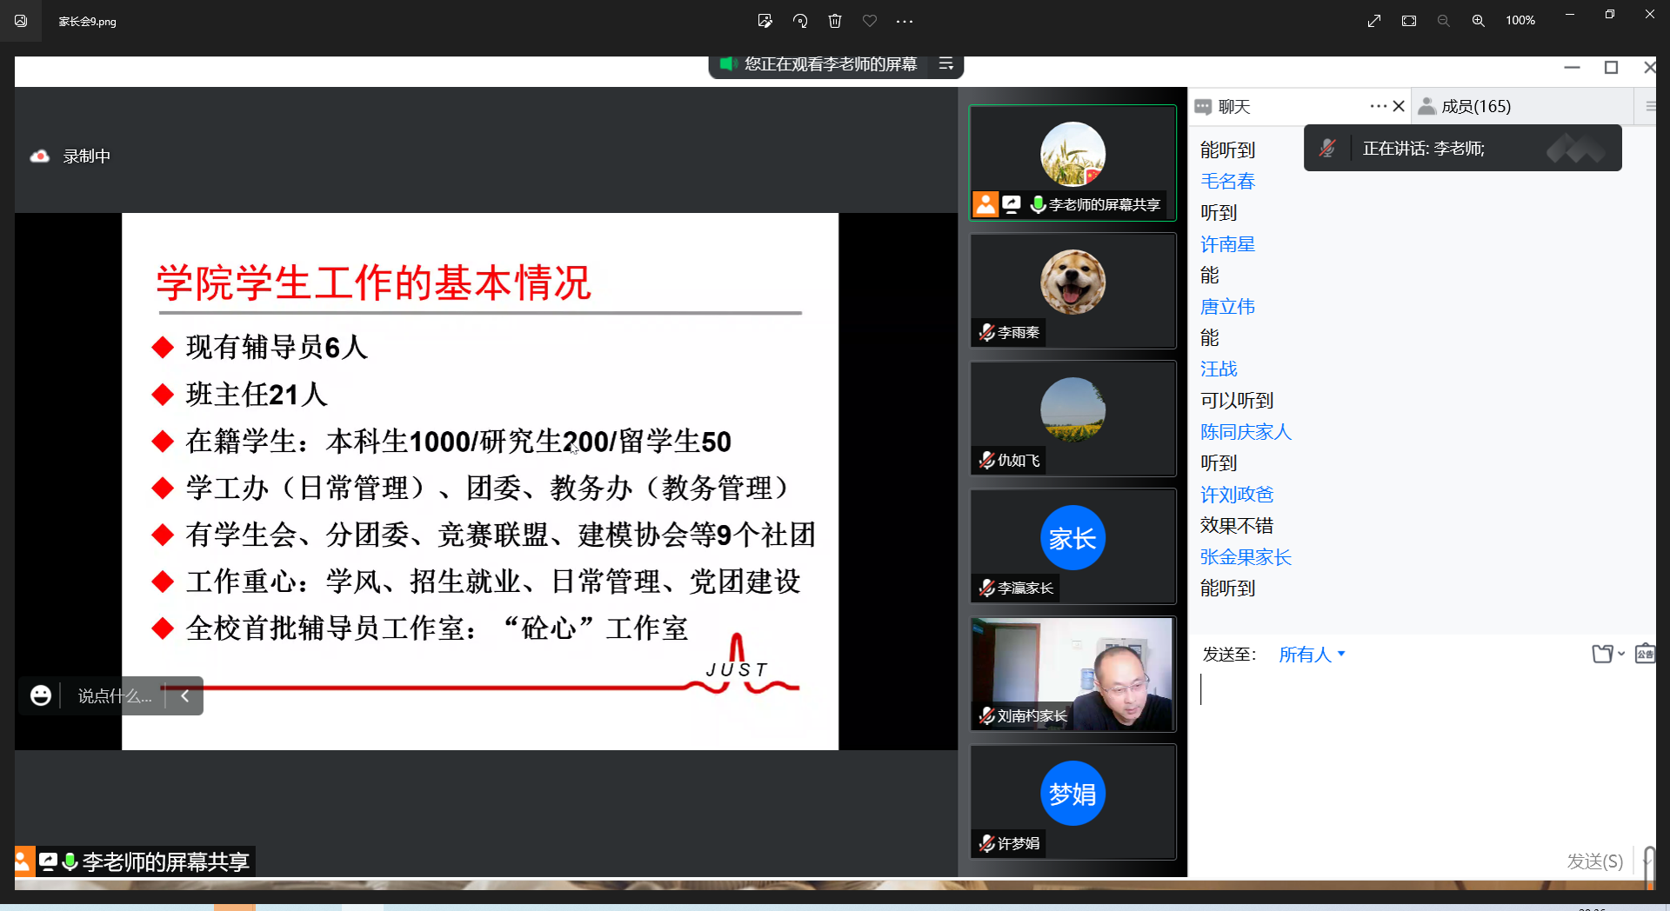Toggle the muted mic icon for 李雨秦
Screen dimensions: 1670x911
click(x=986, y=332)
